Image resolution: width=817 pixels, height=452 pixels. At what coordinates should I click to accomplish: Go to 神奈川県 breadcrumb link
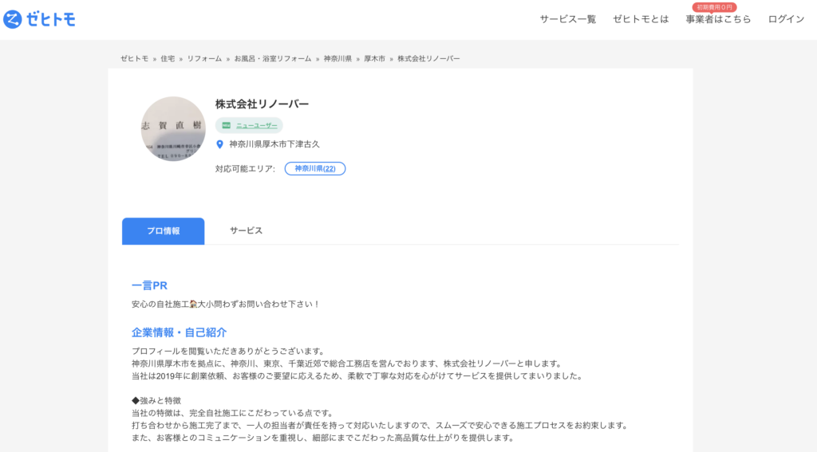pyautogui.click(x=337, y=59)
